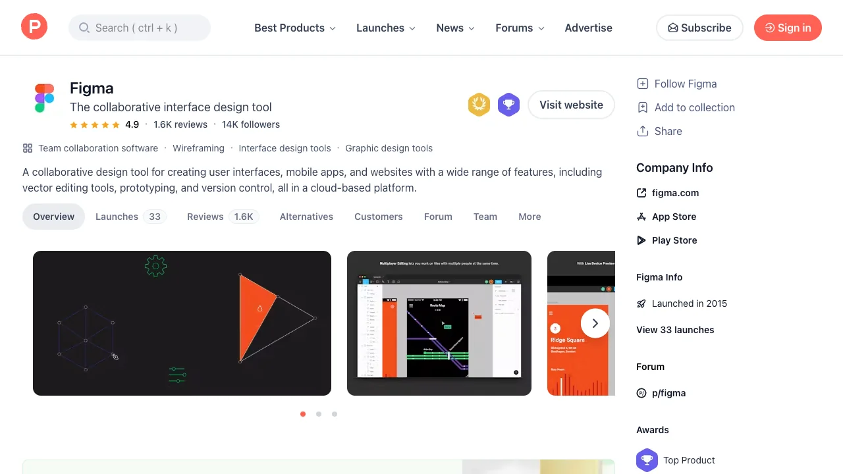Click the Figma product title
Viewport: 843px width, 474px height.
[x=92, y=88]
